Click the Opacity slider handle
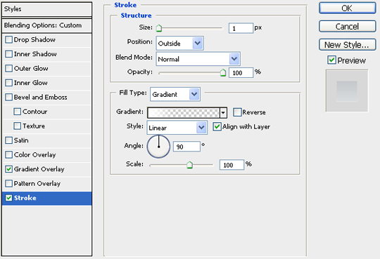 [x=223, y=72]
